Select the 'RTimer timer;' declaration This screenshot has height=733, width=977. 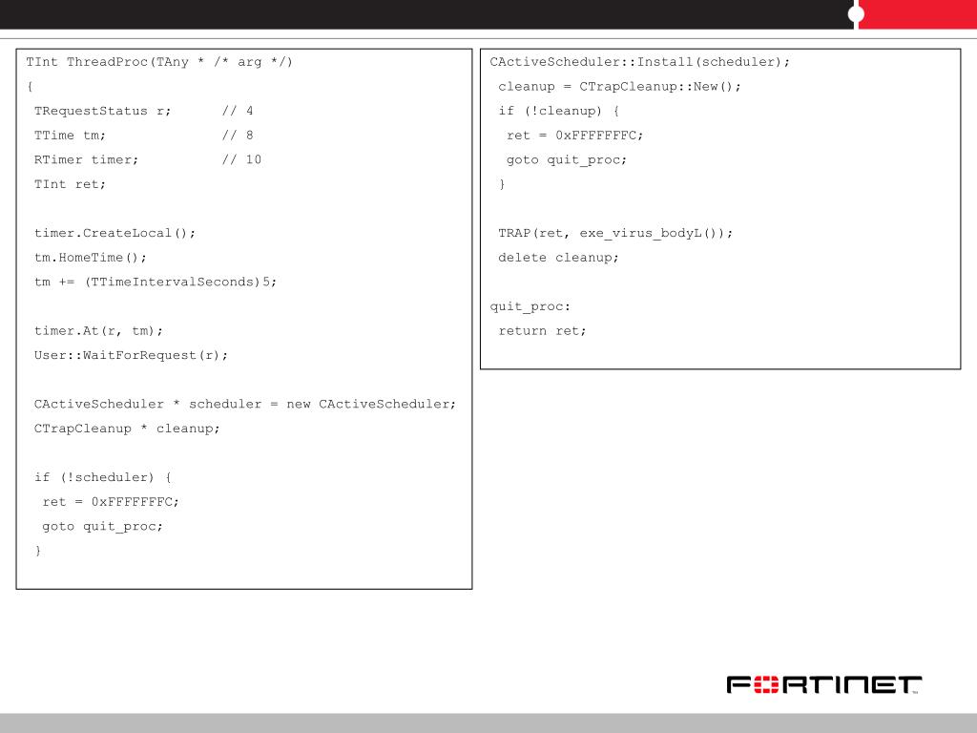click(x=86, y=159)
